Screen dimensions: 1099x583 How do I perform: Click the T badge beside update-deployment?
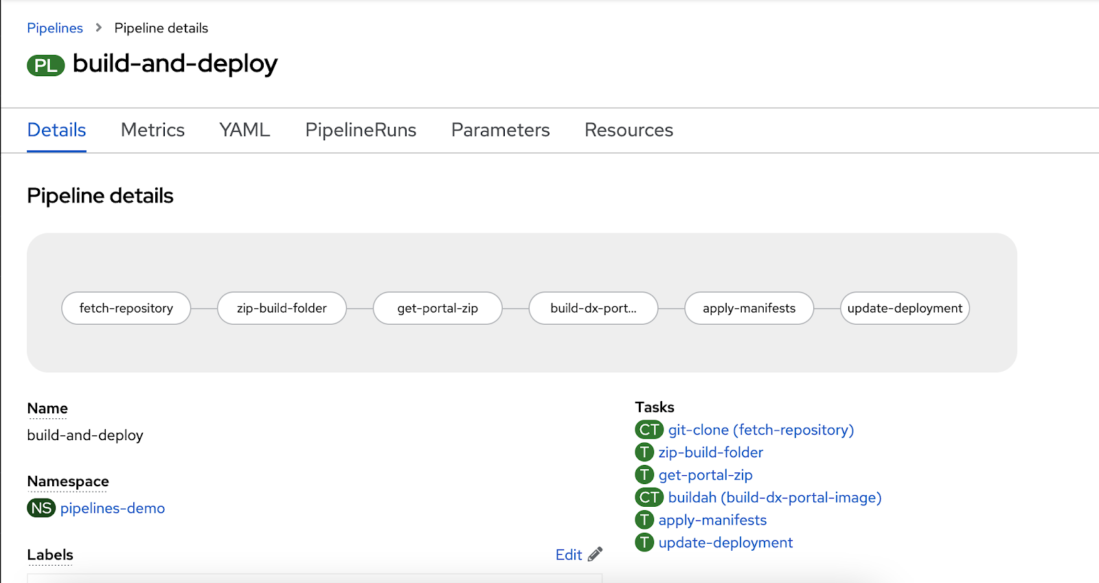click(x=644, y=542)
